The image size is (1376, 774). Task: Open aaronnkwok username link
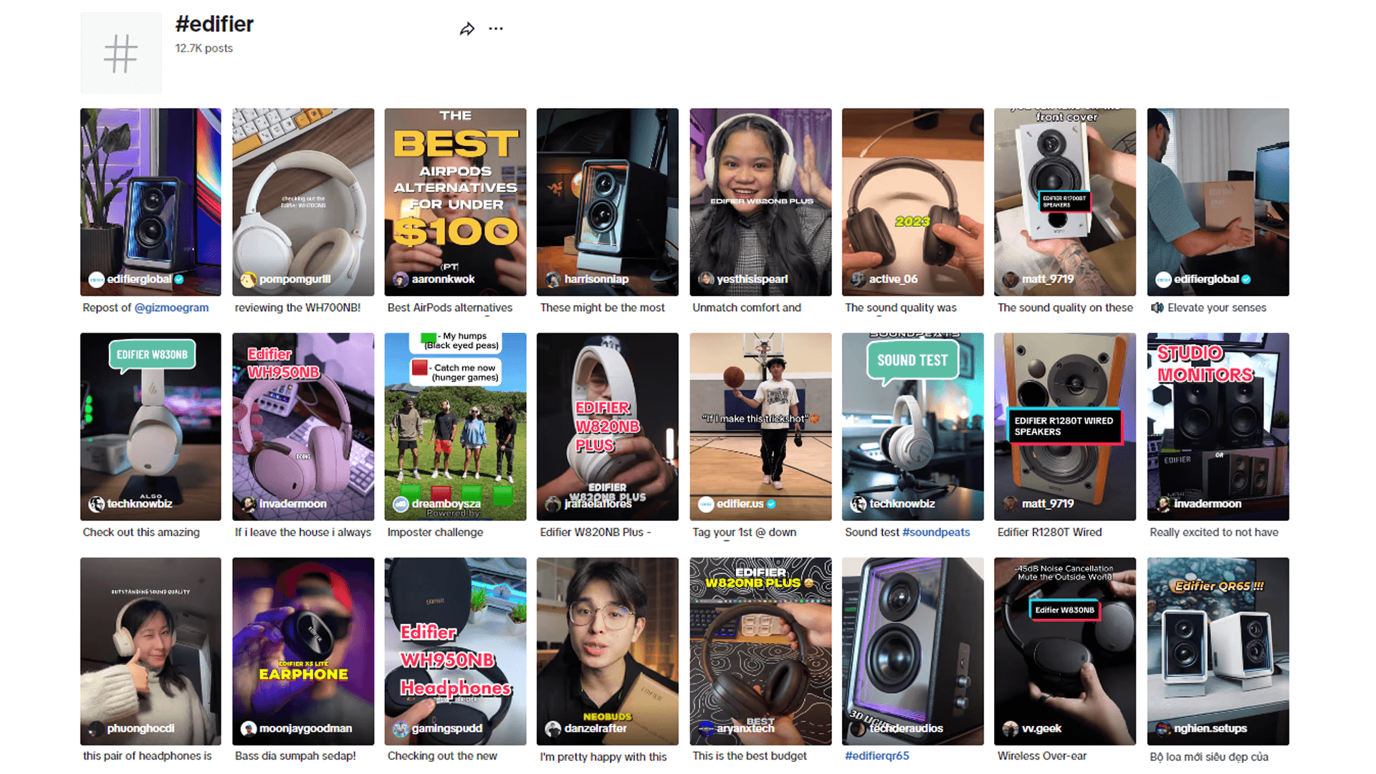click(443, 279)
